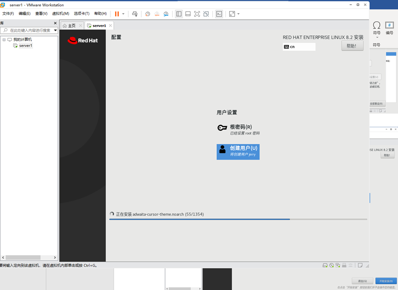Select server1 in the library tree
398x290 pixels.
coord(26,45)
